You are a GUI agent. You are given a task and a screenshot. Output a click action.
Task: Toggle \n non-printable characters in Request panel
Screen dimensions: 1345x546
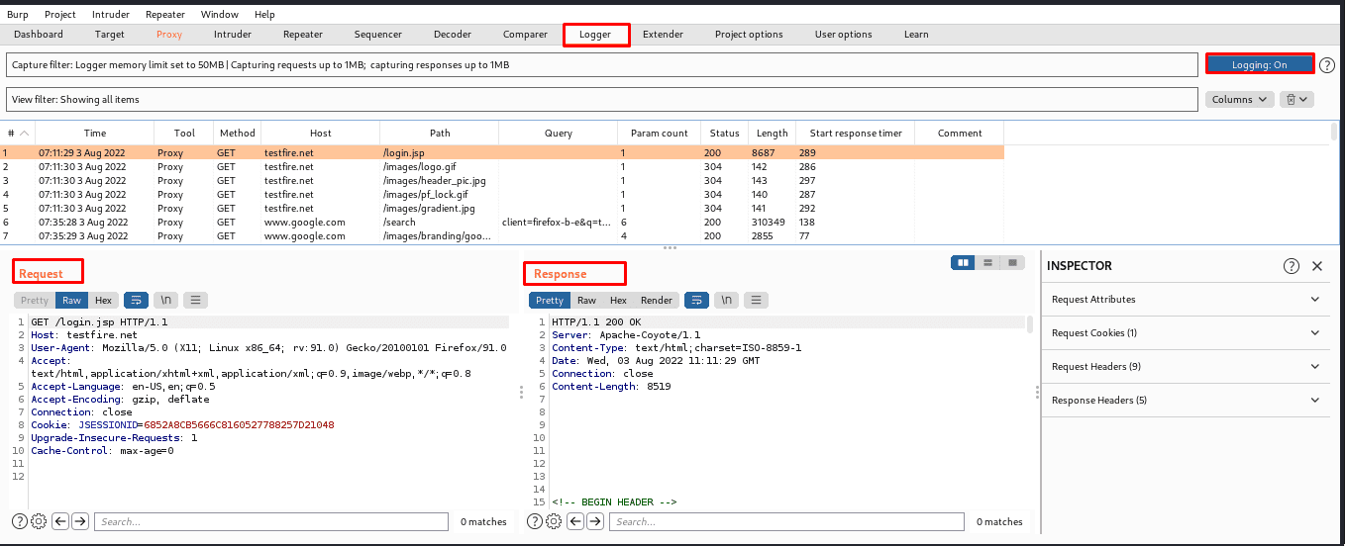[165, 300]
